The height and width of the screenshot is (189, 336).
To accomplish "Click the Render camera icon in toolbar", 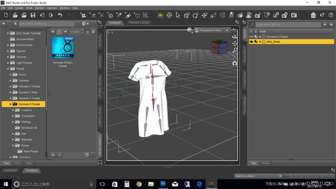I will click(x=294, y=15).
